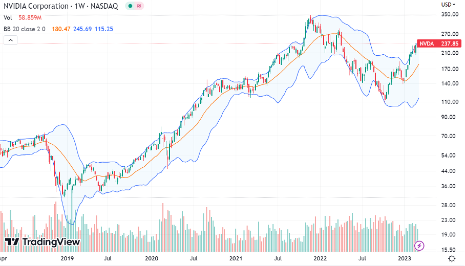Click the 350.00 price scale label
Image resolution: width=465 pixels, height=266 pixels.
[x=449, y=15]
